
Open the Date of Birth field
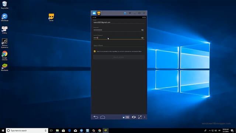coord(119,45)
